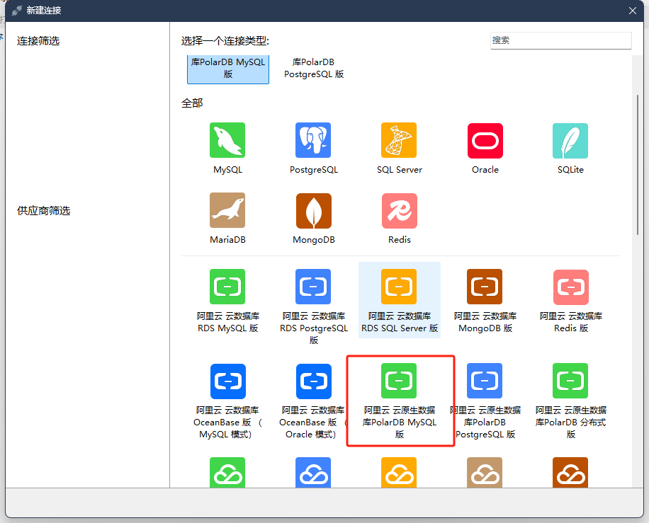Select 阿里云 OceanBase 版 Oracle 模式 icon
Viewport: 649px width, 523px height.
313,381
